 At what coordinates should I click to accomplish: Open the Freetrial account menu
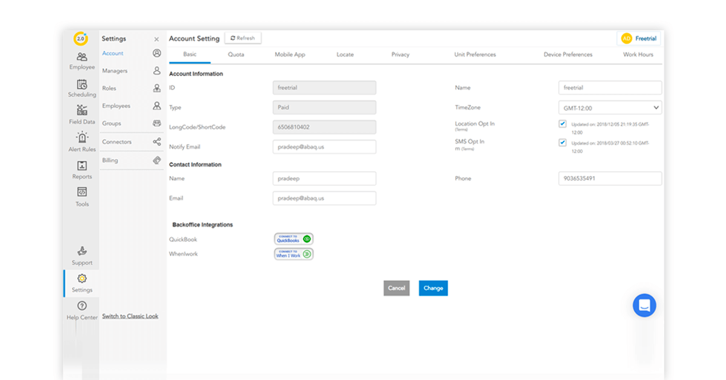point(639,39)
